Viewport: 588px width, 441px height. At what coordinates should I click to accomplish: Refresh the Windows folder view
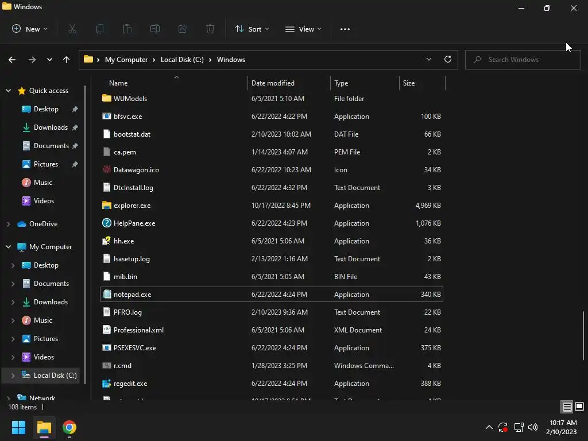[448, 59]
